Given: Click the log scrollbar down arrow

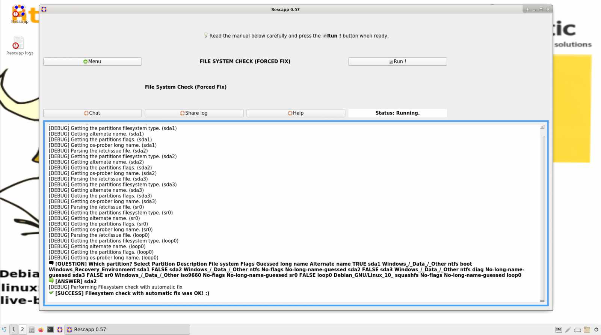Looking at the screenshot, I should point(542,300).
